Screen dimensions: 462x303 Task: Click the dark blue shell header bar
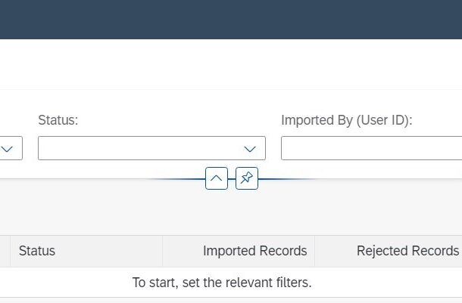coord(231,20)
